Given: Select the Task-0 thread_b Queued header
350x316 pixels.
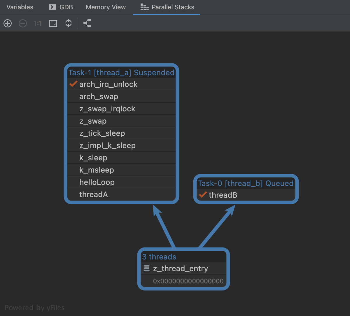Looking at the screenshot, I should (x=246, y=183).
